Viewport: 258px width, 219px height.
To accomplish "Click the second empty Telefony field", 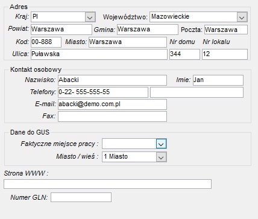I will 197,92.
